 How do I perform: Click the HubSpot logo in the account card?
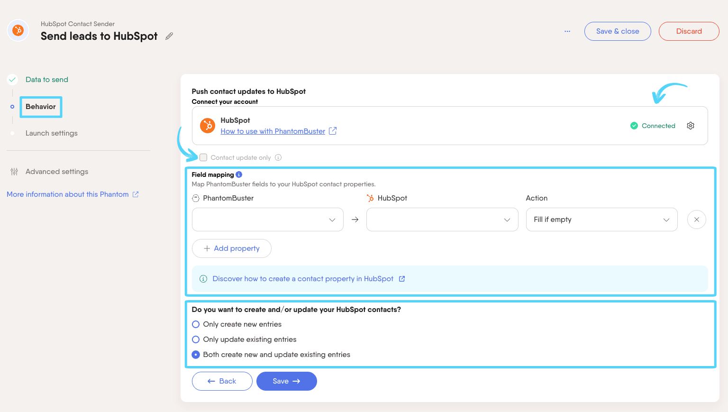coord(208,126)
